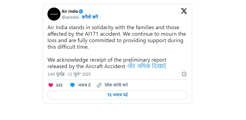The image size is (246, 120).
Task: Click the Air India profile avatar
Action: (54, 14)
